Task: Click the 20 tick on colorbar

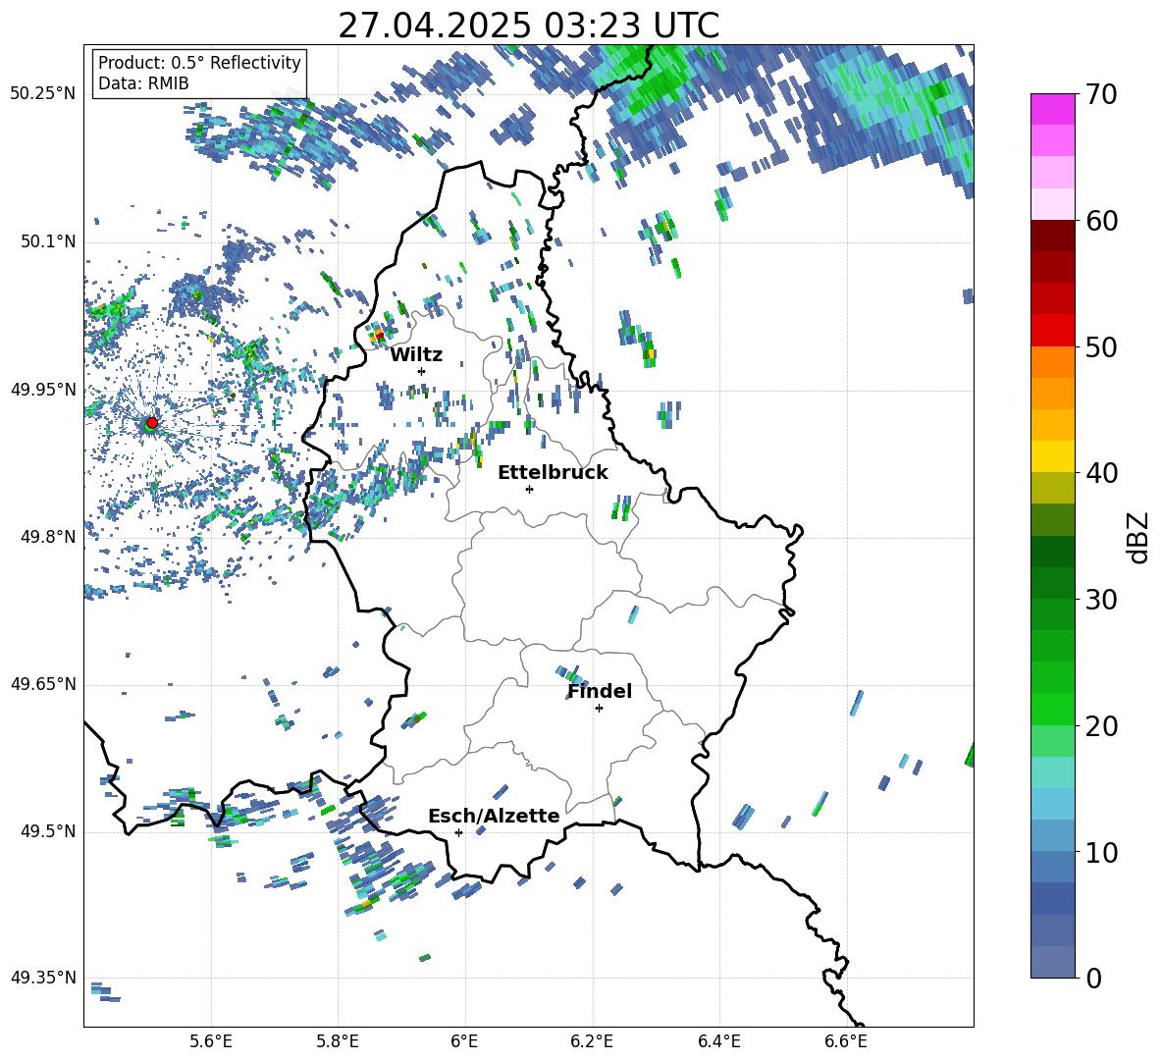Action: (1101, 726)
